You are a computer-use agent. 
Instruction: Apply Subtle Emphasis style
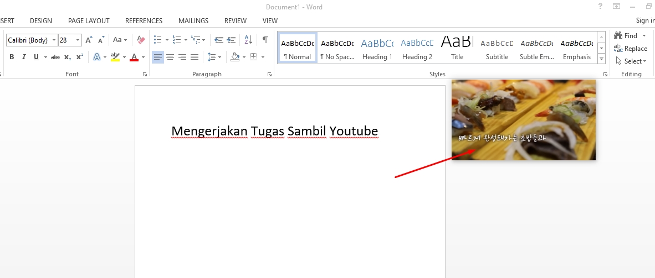pos(537,48)
